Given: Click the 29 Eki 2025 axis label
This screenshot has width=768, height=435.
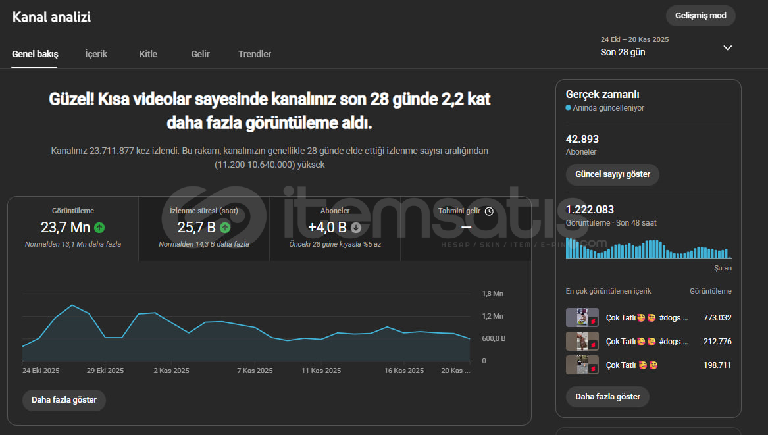Looking at the screenshot, I should point(105,371).
